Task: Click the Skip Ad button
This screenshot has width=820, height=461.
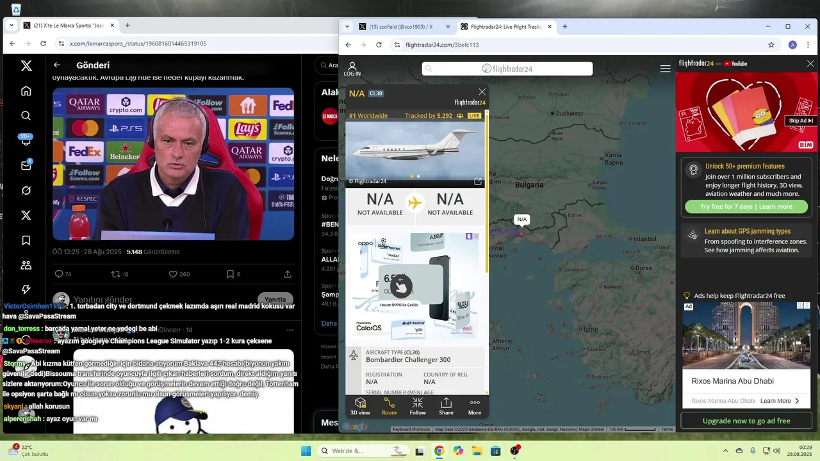Action: (x=801, y=120)
